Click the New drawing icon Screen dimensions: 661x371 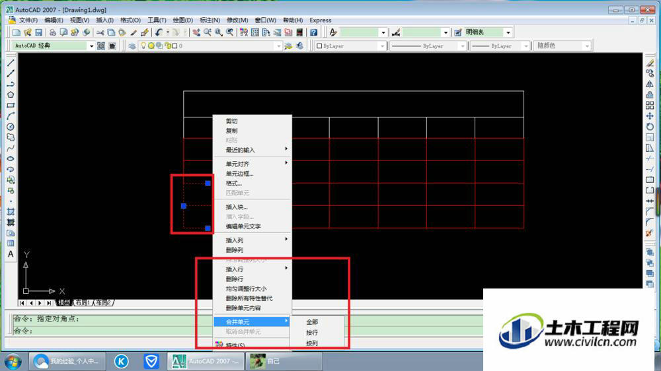point(17,32)
